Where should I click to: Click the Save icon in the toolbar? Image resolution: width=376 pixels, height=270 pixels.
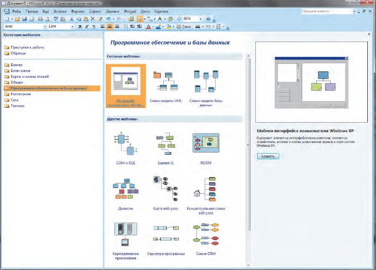tap(24, 18)
